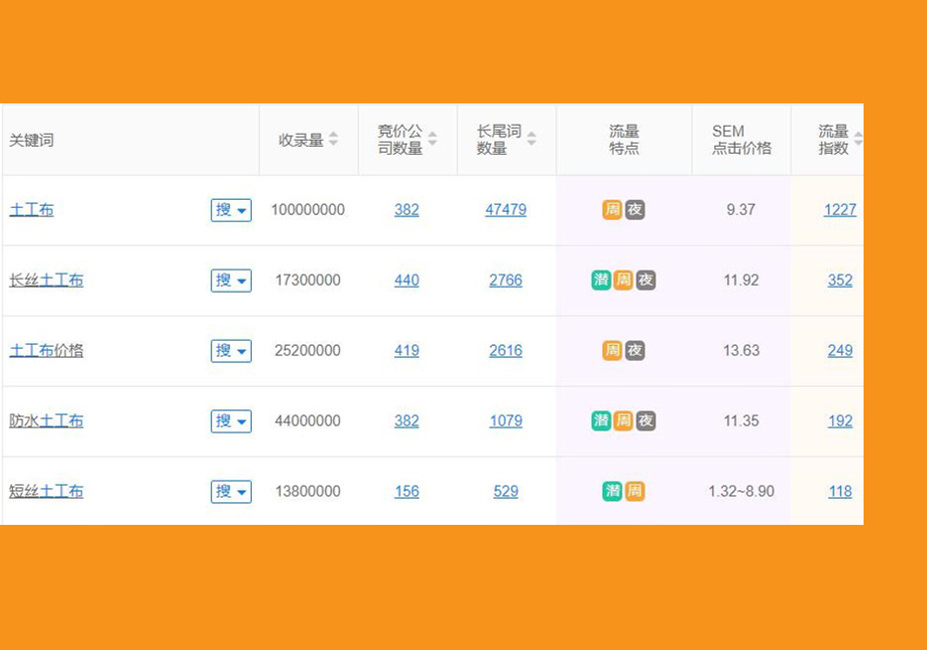The width and height of the screenshot is (927, 650).
Task: Expand the 搜 dropdown for 长丝土工布
Action: click(x=231, y=281)
